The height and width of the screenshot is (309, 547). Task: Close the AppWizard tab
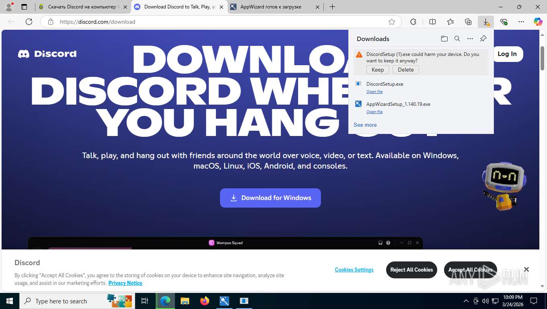tap(317, 7)
